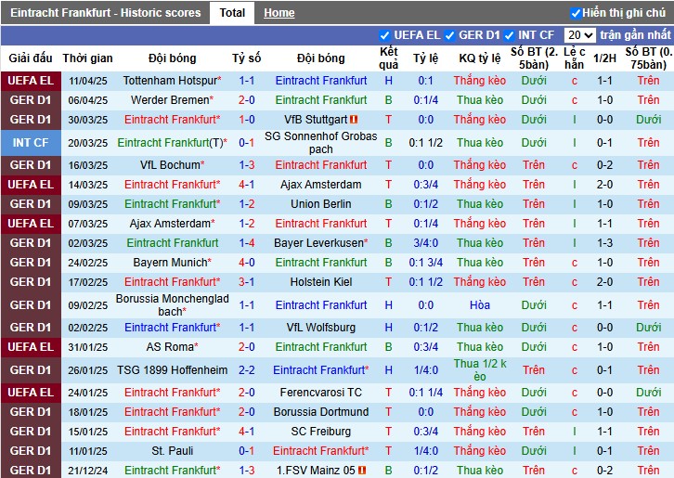Viewport: 674px width, 478px height.
Task: Click AS Roma team name
Action: [170, 347]
